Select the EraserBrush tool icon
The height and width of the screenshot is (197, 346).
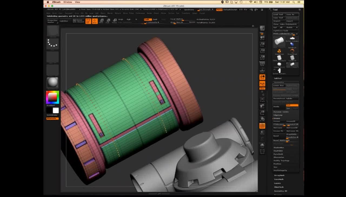click(x=292, y=51)
